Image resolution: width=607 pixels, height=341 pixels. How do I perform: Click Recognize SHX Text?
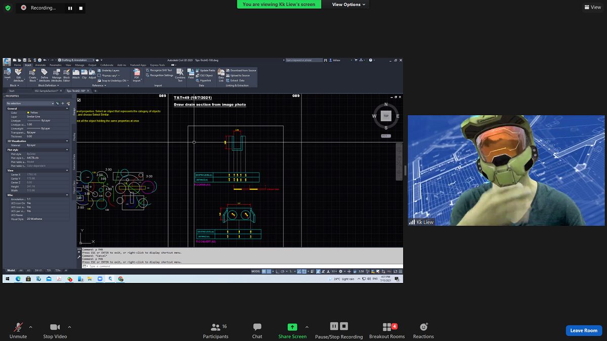click(x=159, y=70)
